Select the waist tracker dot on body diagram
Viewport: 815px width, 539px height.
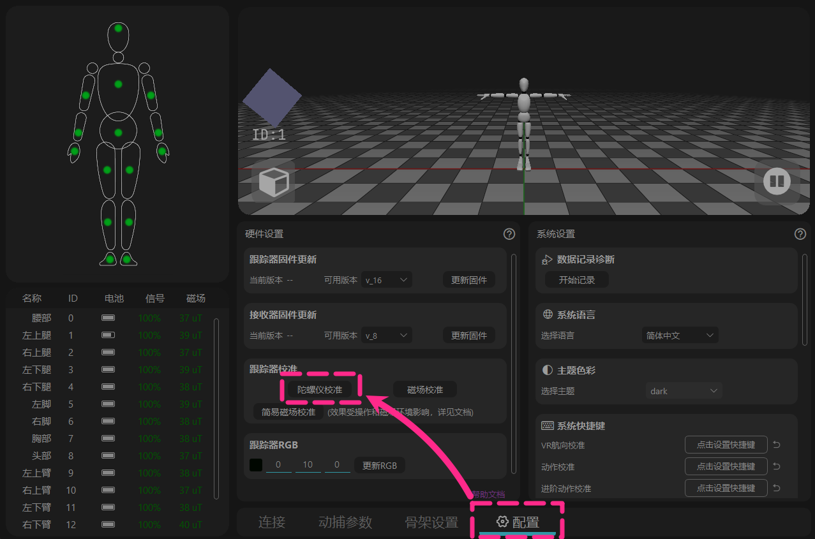tap(118, 133)
